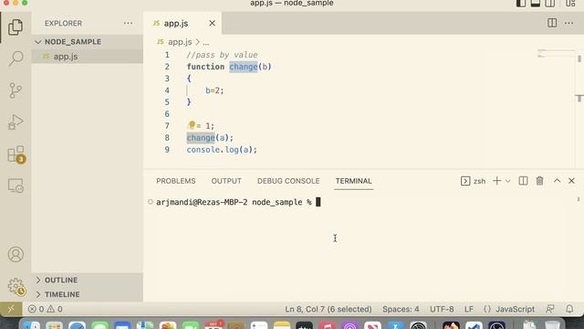Click the lightbulb code action on line 7
584x329 pixels.
192,125
